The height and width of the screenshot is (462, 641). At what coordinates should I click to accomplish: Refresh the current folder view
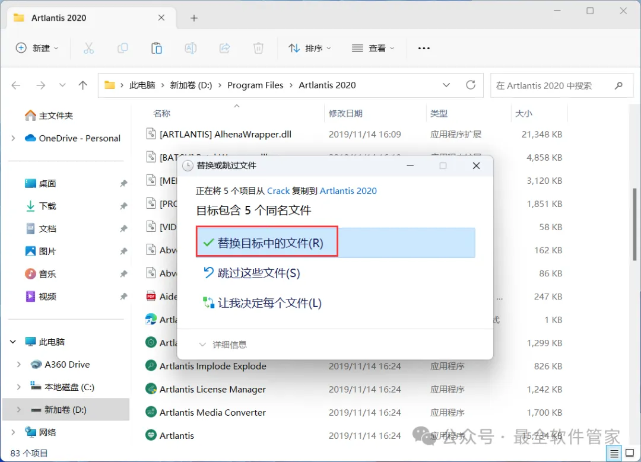[x=471, y=85]
